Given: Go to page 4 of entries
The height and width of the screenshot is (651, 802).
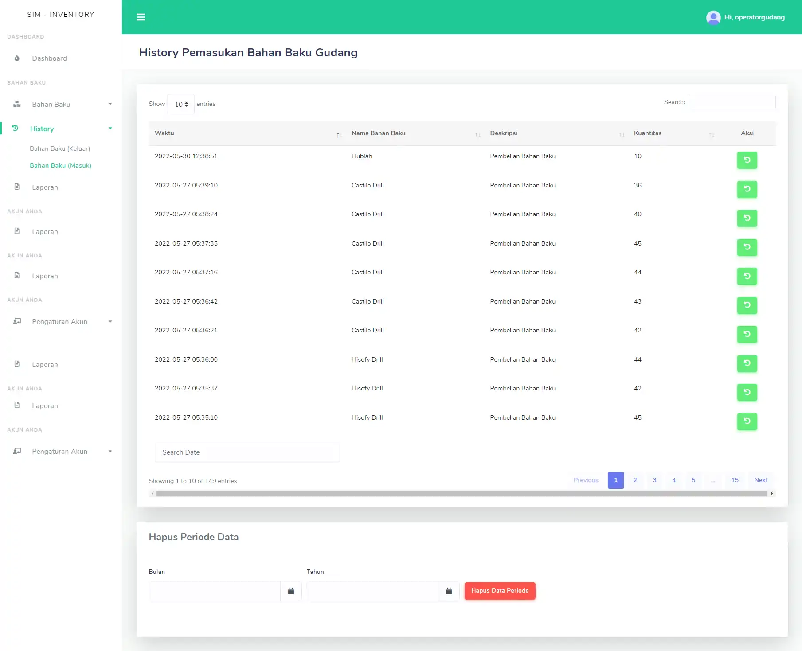Looking at the screenshot, I should tap(674, 480).
